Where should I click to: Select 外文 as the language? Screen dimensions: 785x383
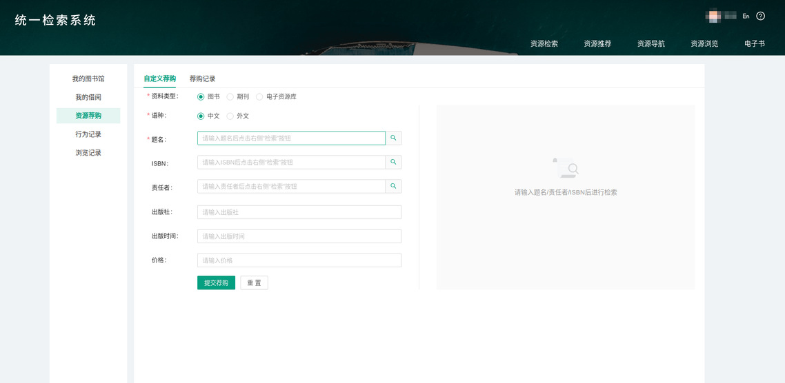click(x=230, y=116)
